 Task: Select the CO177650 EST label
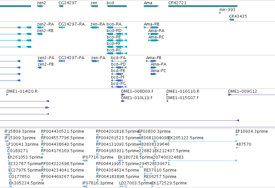(x=19, y=177)
